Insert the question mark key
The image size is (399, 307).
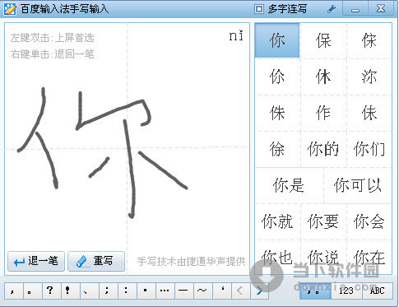pos(52,291)
